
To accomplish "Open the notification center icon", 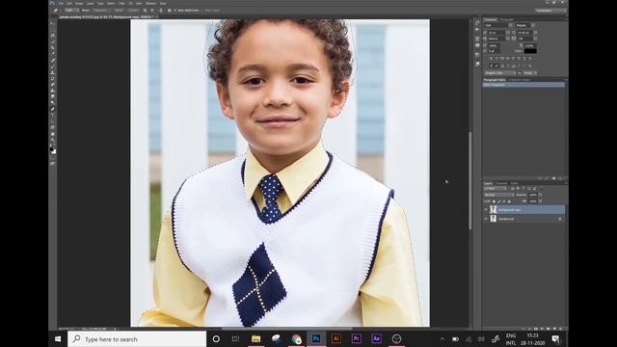I will tap(555, 338).
